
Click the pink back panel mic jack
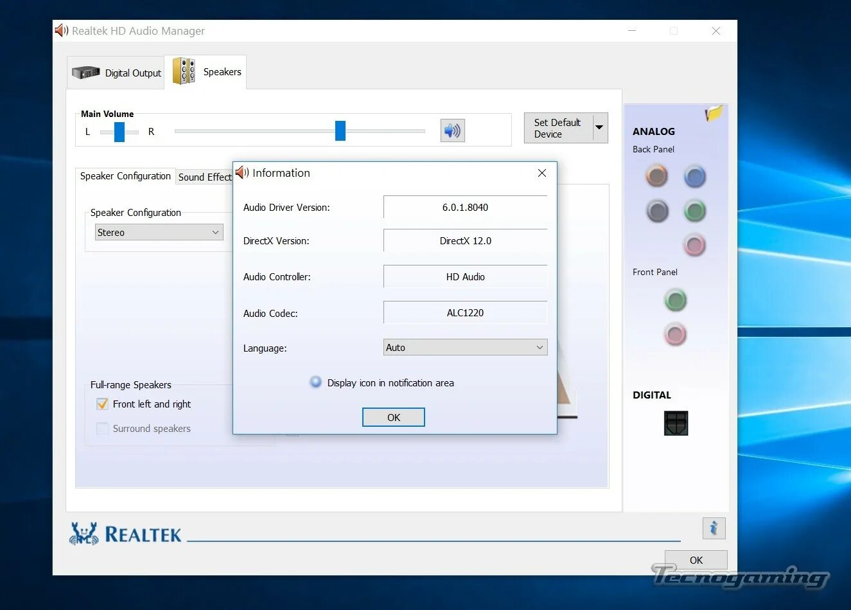pos(694,245)
